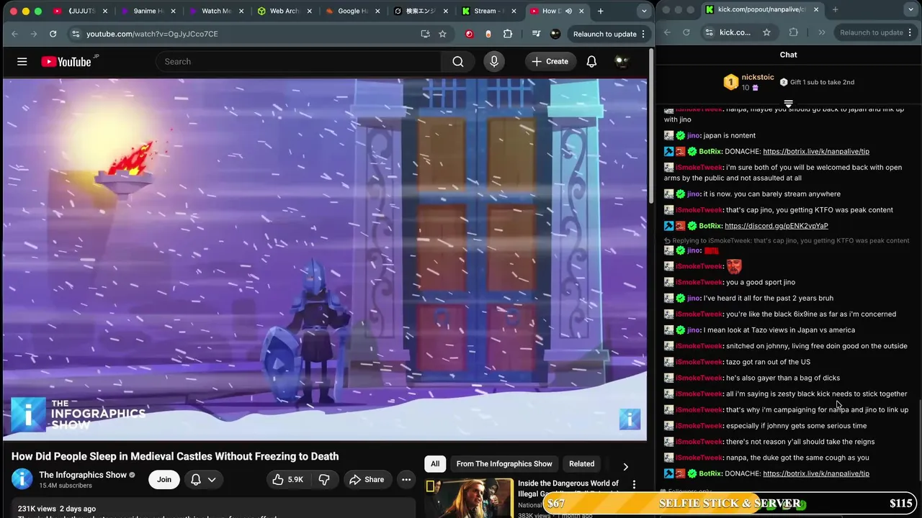
Task: Open Inside the Dangerous World video thumbnail
Action: [468, 498]
